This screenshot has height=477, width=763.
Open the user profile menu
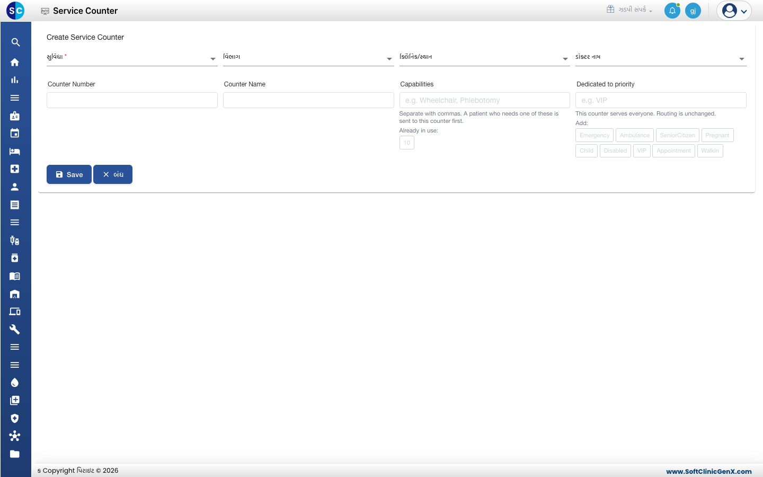[x=734, y=11]
